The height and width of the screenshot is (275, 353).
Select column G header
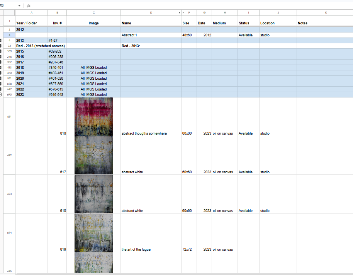[204, 13]
